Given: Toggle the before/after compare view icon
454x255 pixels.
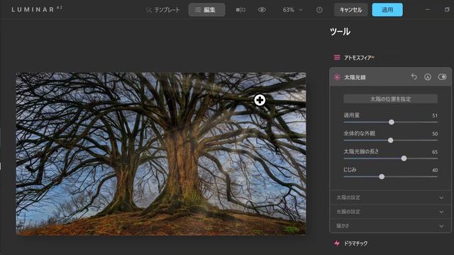Looking at the screenshot, I should point(240,10).
